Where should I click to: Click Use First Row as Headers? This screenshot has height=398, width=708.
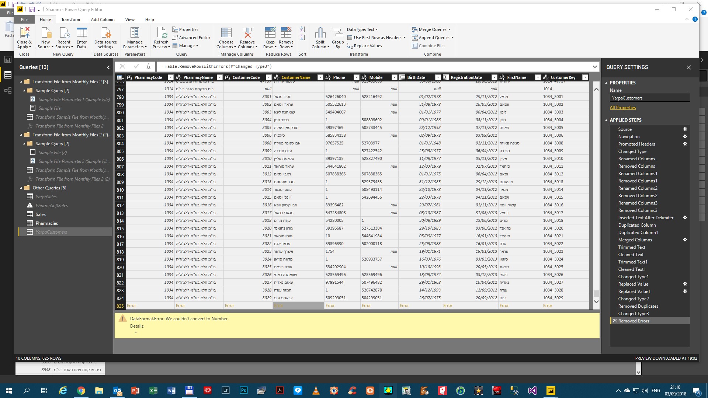(376, 38)
